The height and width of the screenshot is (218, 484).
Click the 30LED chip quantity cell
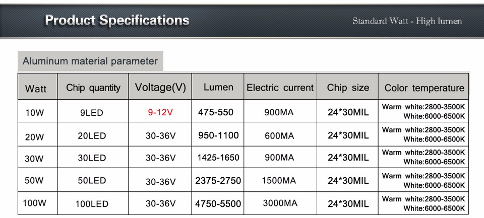coord(92,158)
